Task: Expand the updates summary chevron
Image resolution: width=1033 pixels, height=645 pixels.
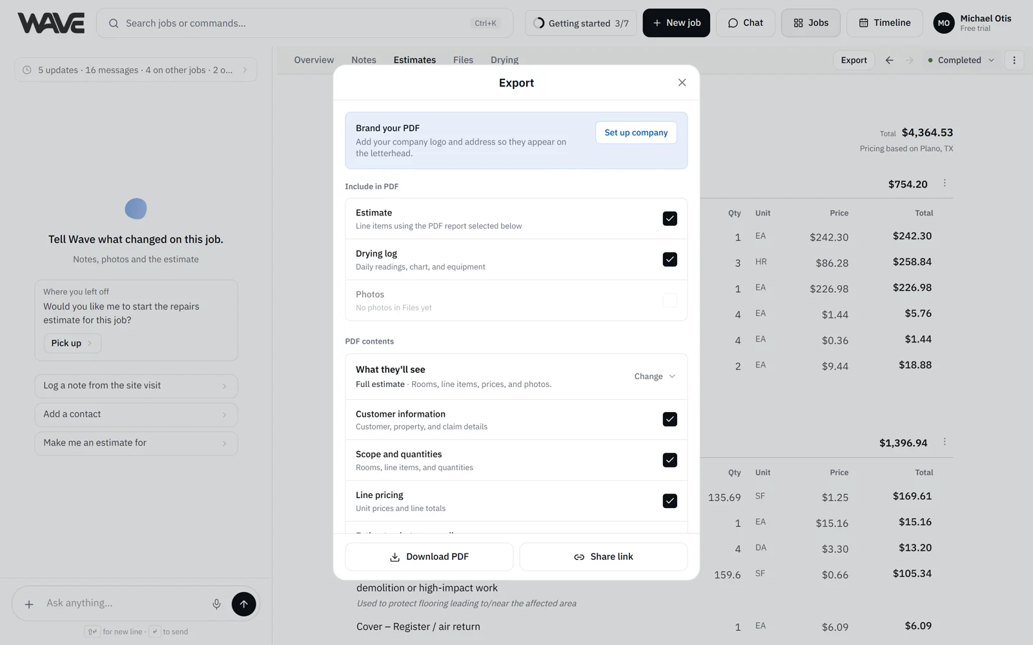Action: click(x=245, y=70)
